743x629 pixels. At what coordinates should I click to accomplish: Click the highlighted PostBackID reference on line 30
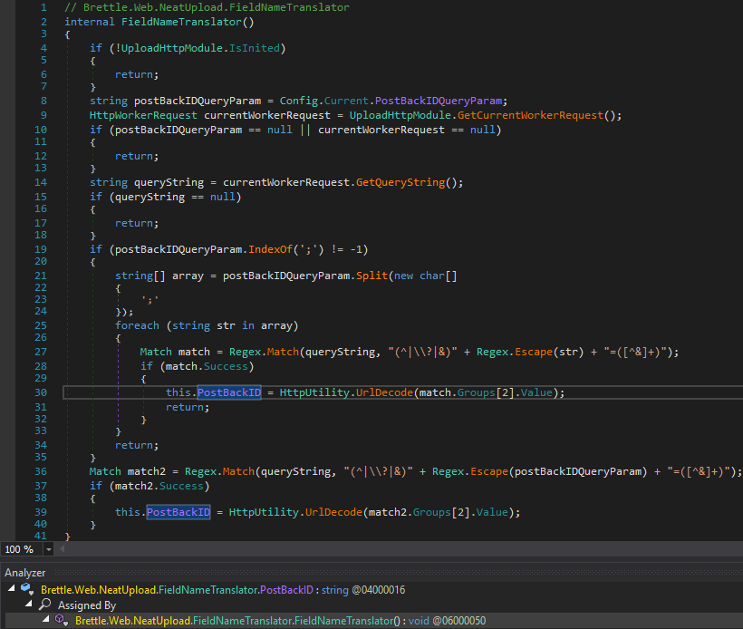(229, 392)
